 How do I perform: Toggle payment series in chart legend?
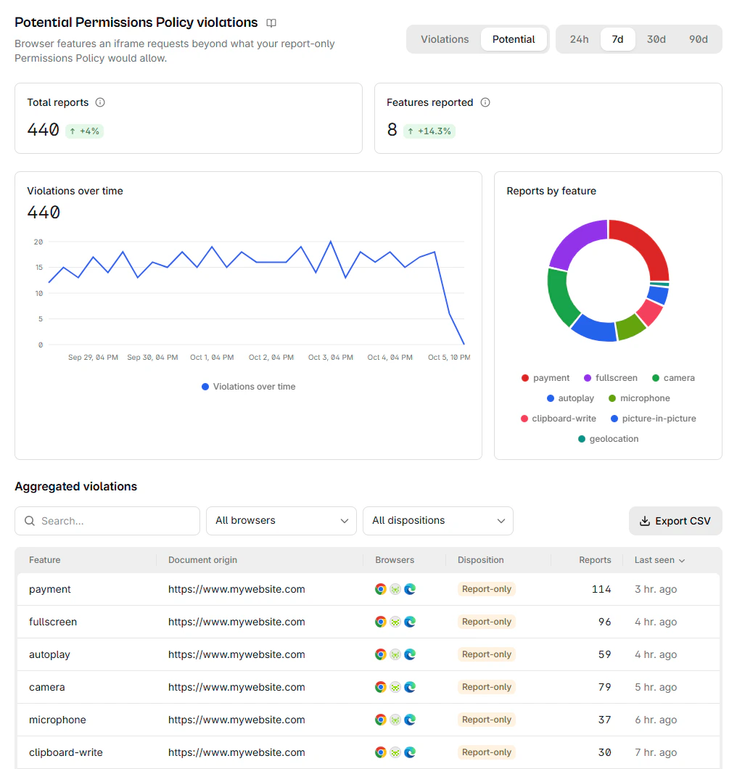(545, 378)
